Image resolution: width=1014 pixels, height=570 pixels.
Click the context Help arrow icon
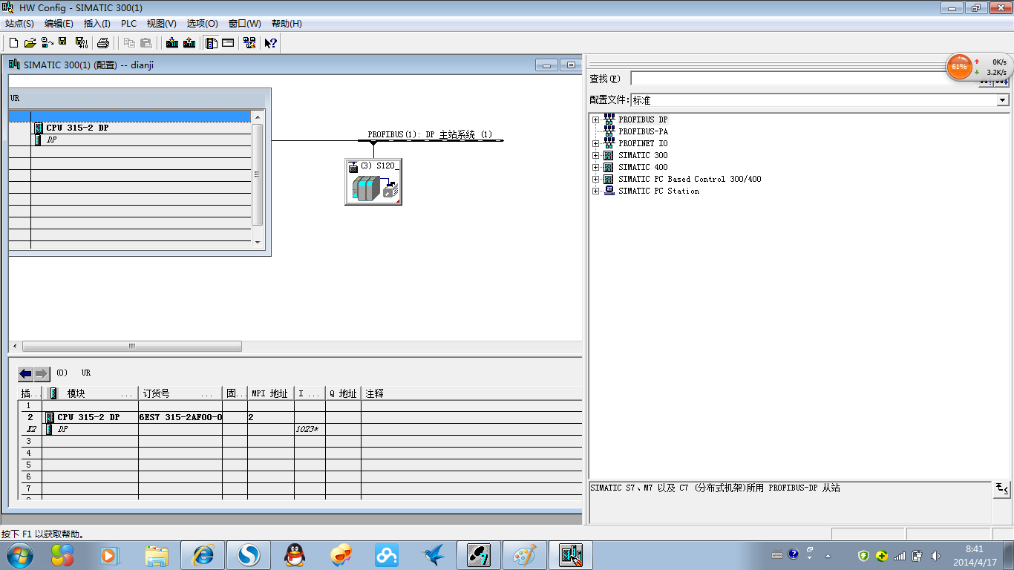point(270,43)
